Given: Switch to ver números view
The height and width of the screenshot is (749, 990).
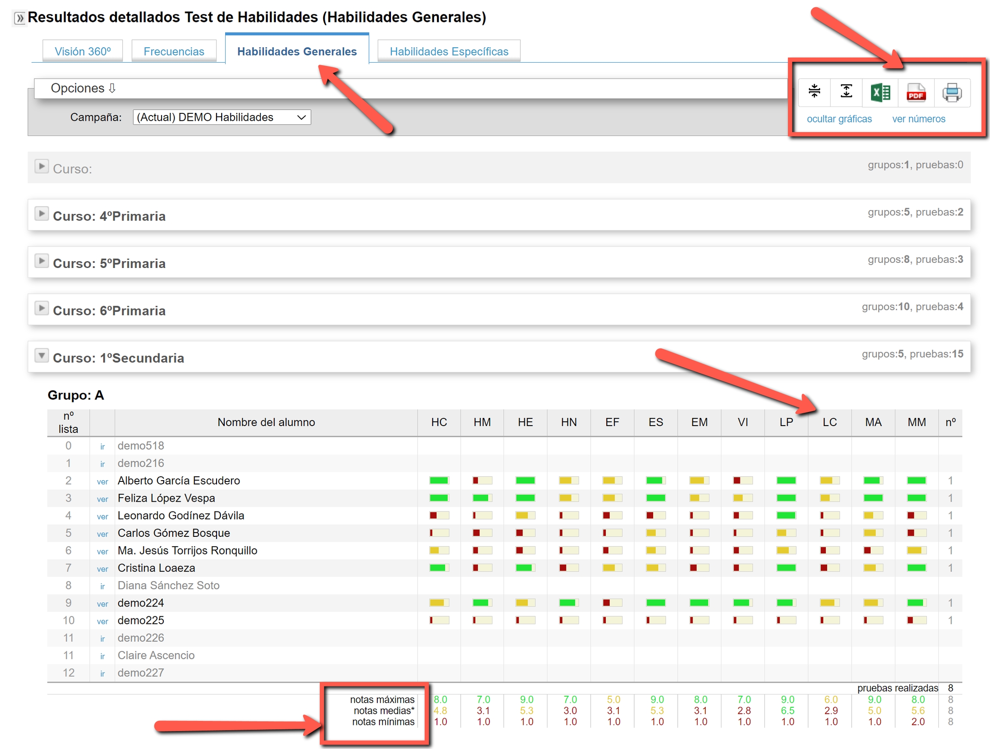Looking at the screenshot, I should coord(918,119).
